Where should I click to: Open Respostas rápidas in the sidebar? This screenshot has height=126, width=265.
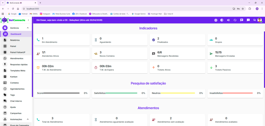pos(16,65)
